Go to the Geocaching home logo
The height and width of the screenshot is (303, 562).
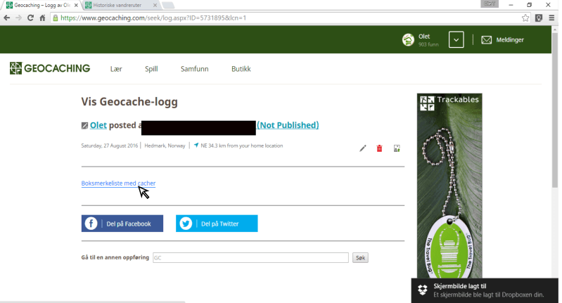click(50, 68)
